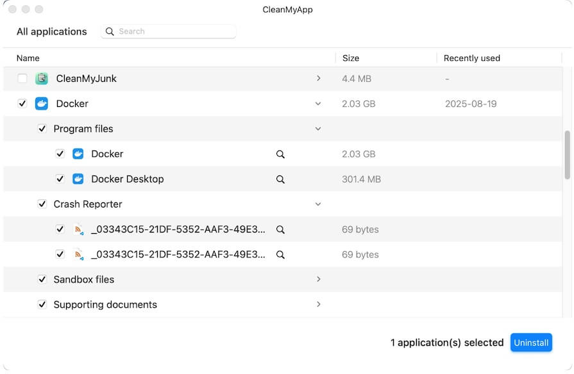Tick the CleanMyJunk checkbox
Screen dimensions: 574x374
[x=22, y=79]
